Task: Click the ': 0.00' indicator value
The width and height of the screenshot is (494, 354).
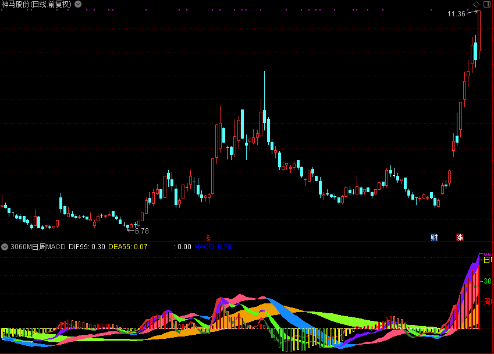Action: point(183,247)
